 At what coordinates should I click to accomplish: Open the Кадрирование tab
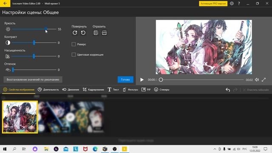coord(93,90)
